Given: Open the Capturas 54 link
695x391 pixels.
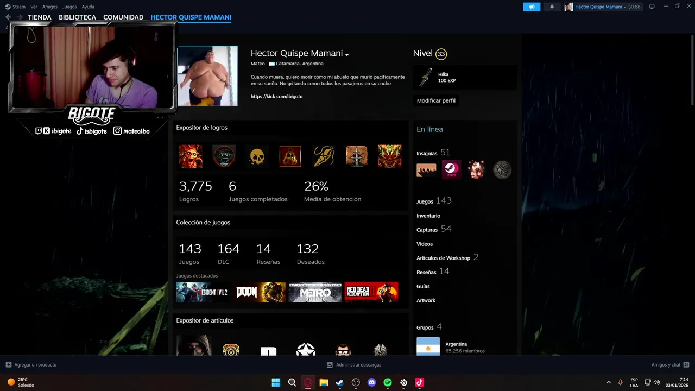Looking at the screenshot, I should tap(434, 229).
